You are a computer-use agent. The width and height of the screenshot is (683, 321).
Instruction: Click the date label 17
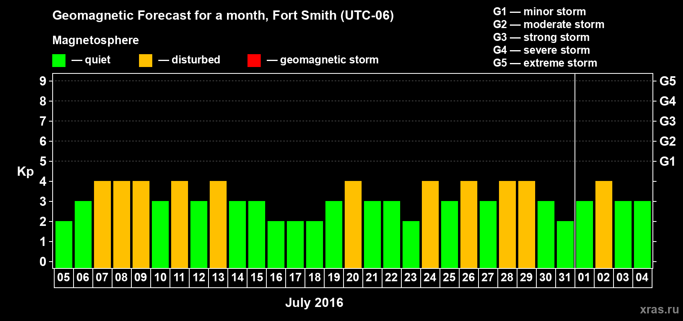tap(295, 278)
